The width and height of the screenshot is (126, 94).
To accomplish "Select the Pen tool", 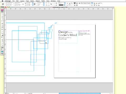I will click(x=2, y=16).
